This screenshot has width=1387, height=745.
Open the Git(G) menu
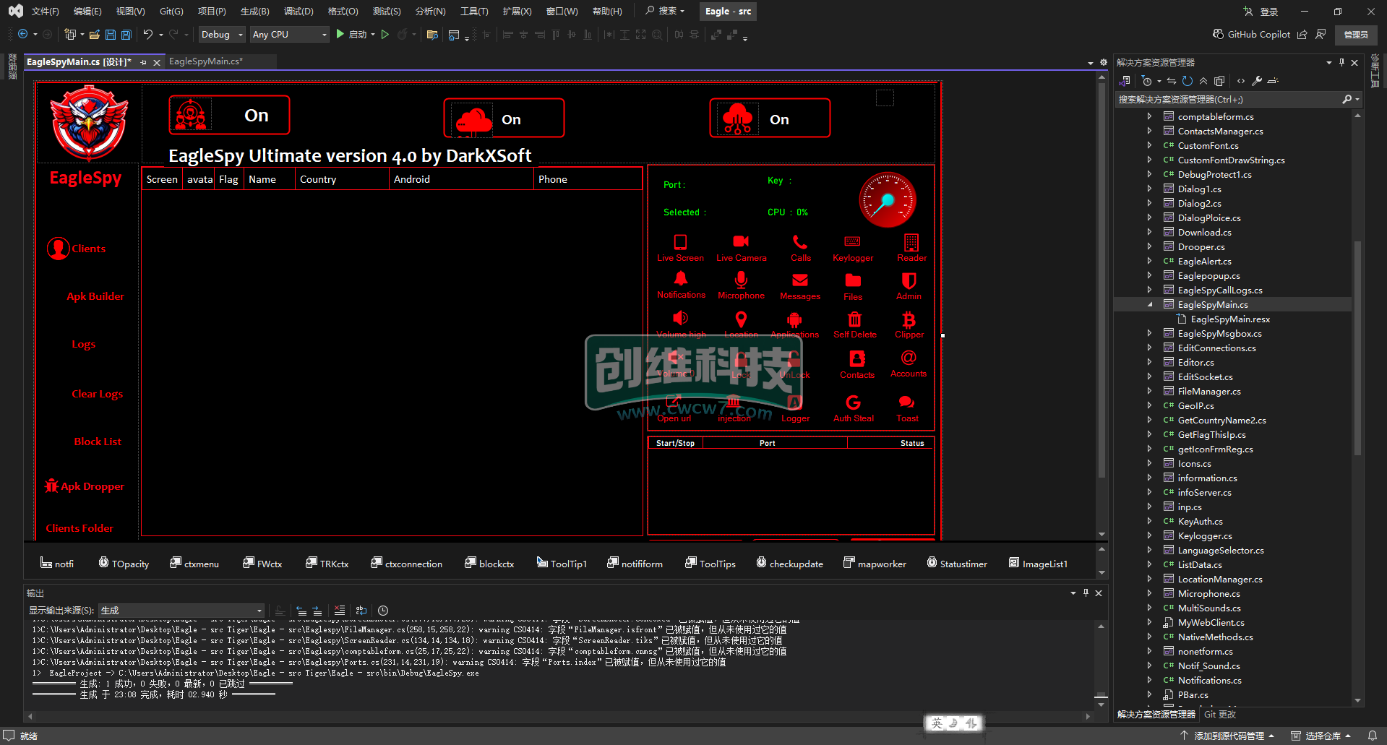coord(171,12)
